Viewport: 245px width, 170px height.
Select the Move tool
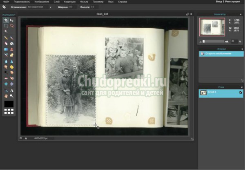[12, 20]
